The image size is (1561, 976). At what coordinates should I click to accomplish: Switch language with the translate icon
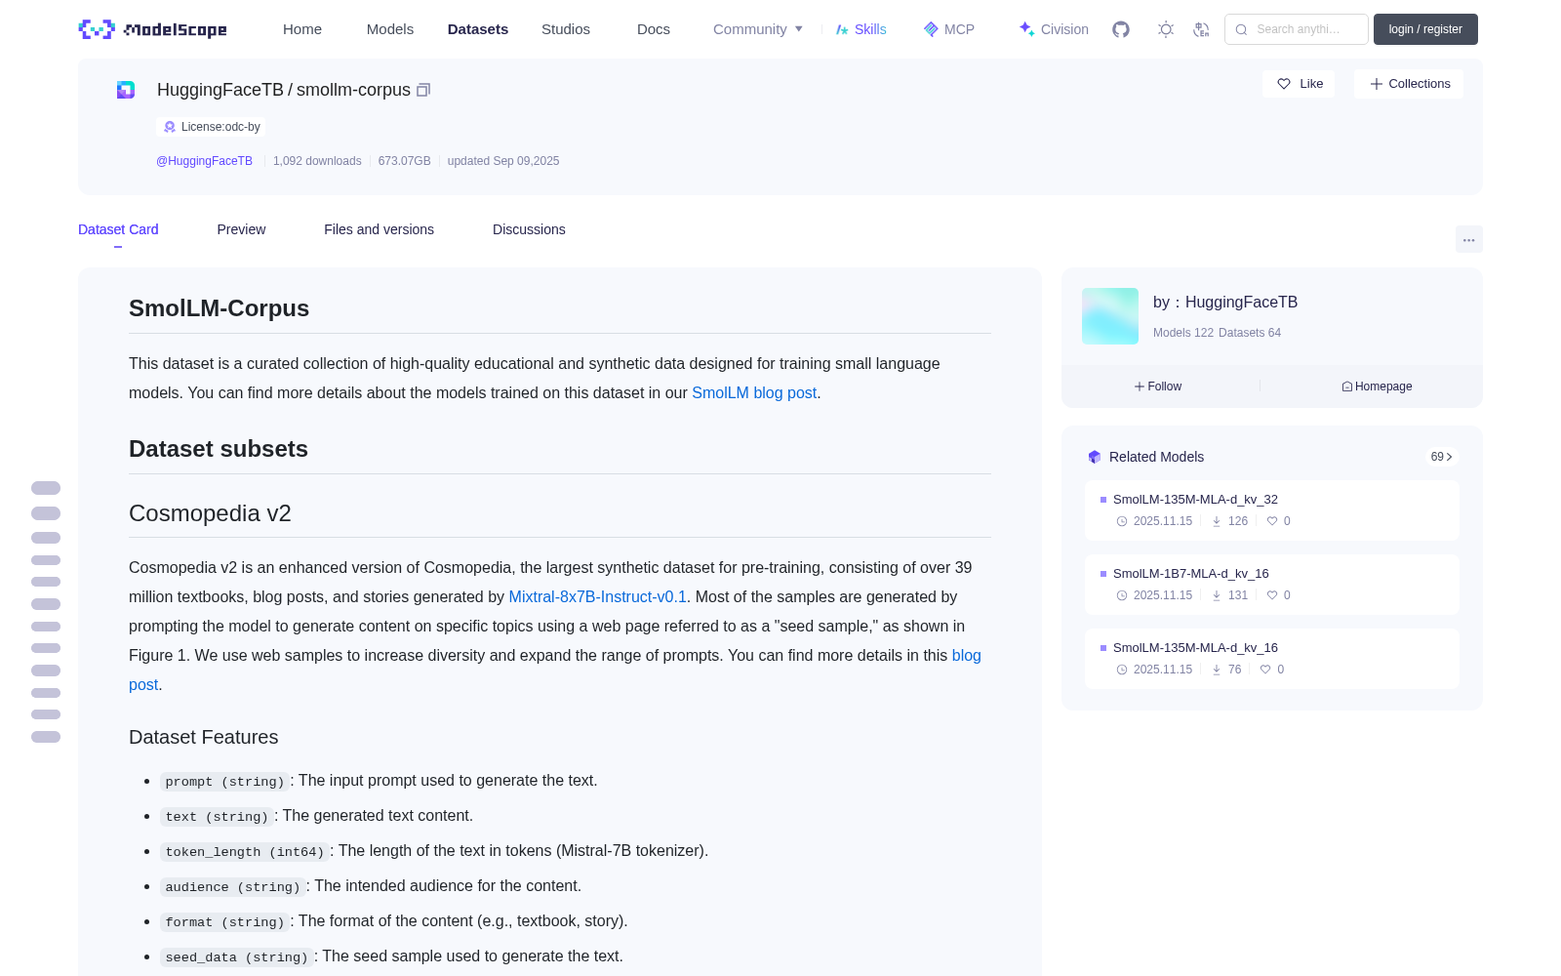1202,29
